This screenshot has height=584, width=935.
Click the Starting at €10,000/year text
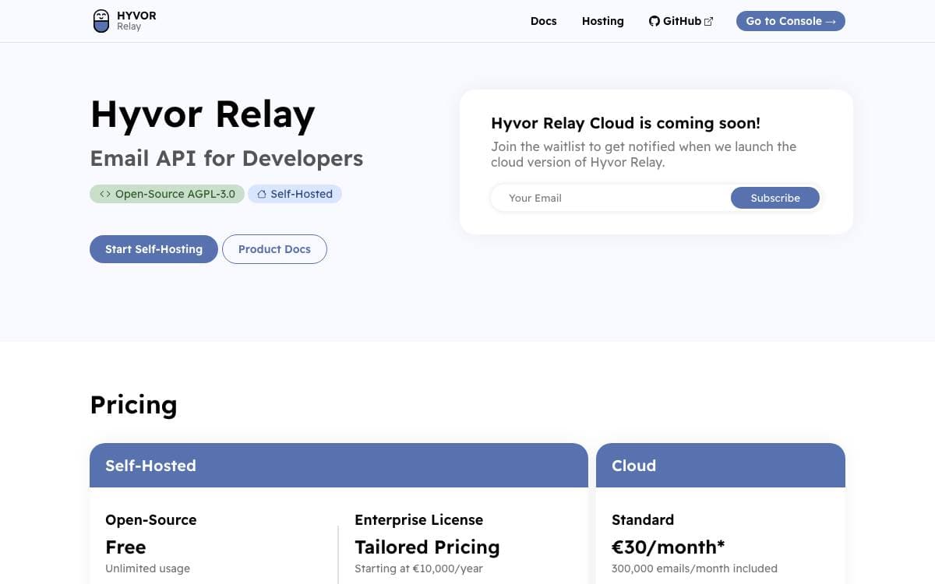pyautogui.click(x=418, y=568)
